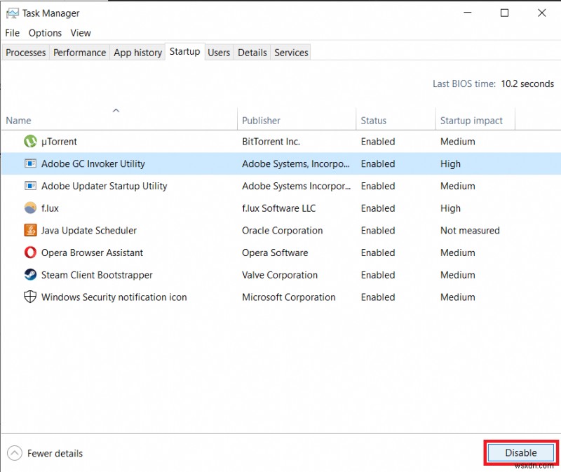Open the Options menu
The width and height of the screenshot is (561, 472).
(45, 33)
